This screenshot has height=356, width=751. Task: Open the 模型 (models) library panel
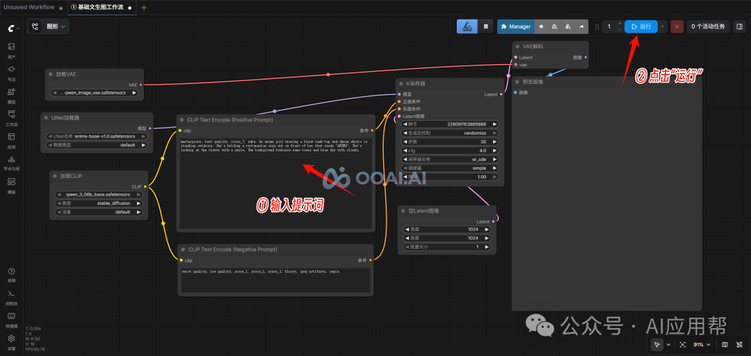[11, 95]
